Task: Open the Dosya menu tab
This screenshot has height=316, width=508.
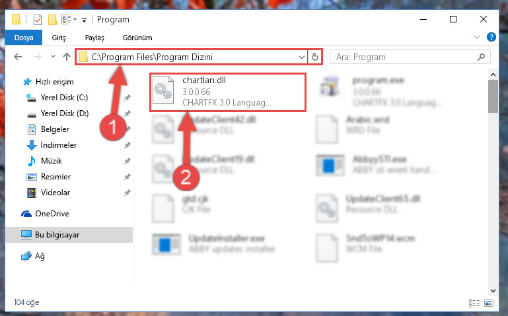Action: (24, 38)
